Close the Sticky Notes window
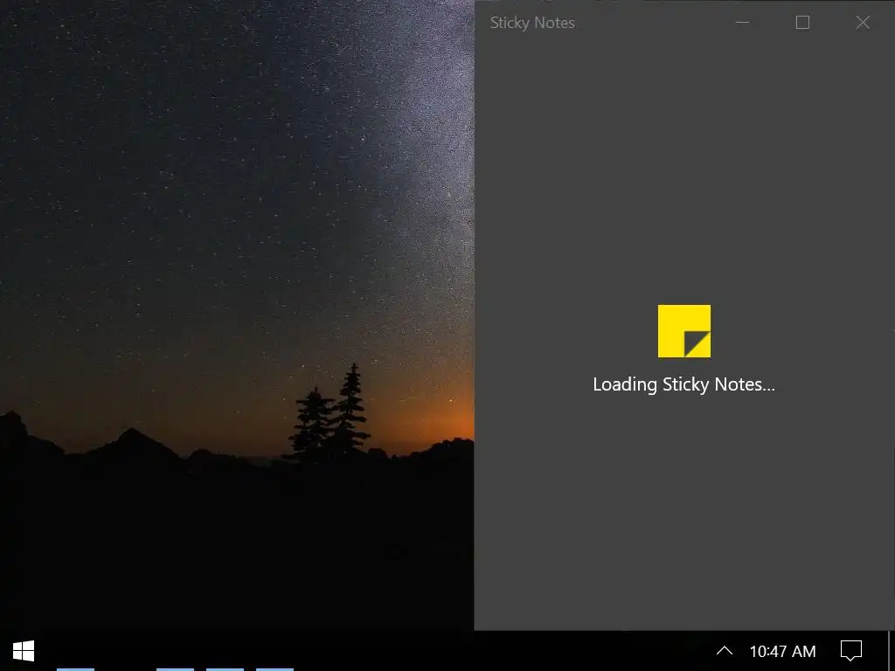 tap(863, 22)
